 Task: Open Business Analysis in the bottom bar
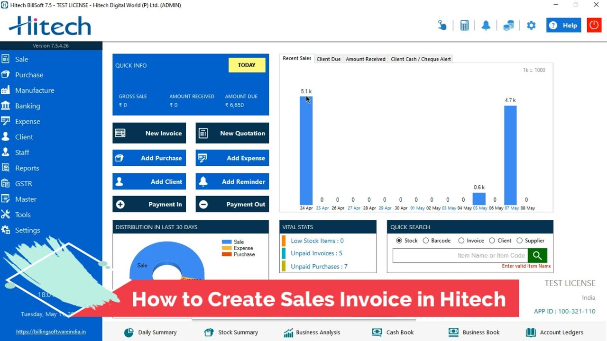(x=312, y=332)
